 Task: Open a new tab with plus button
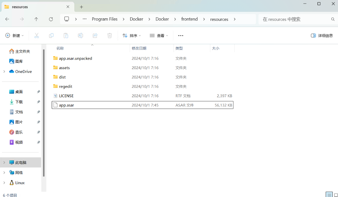click(81, 7)
